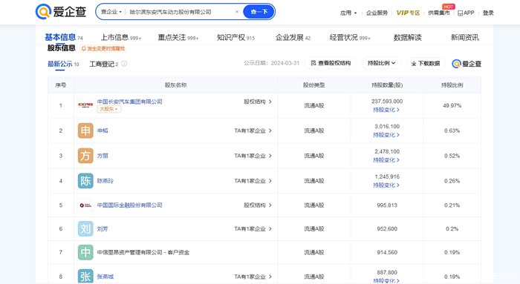Show the info icon beside 工商登记
Screen dimensions: 520x284
(x=124, y=64)
